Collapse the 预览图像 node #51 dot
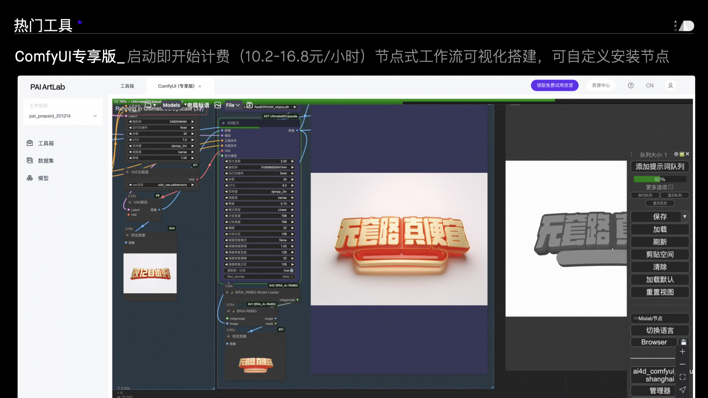The width and height of the screenshot is (708, 398). pos(229,336)
